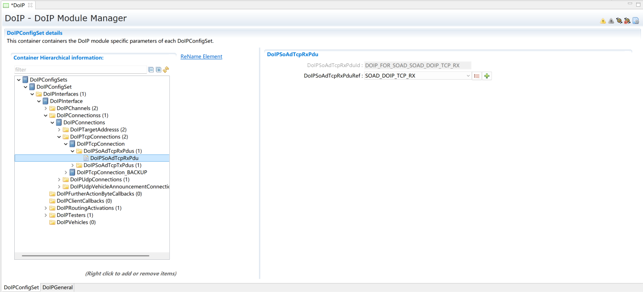Click the document with gear icon
The height and width of the screenshot is (292, 643).
(x=635, y=21)
